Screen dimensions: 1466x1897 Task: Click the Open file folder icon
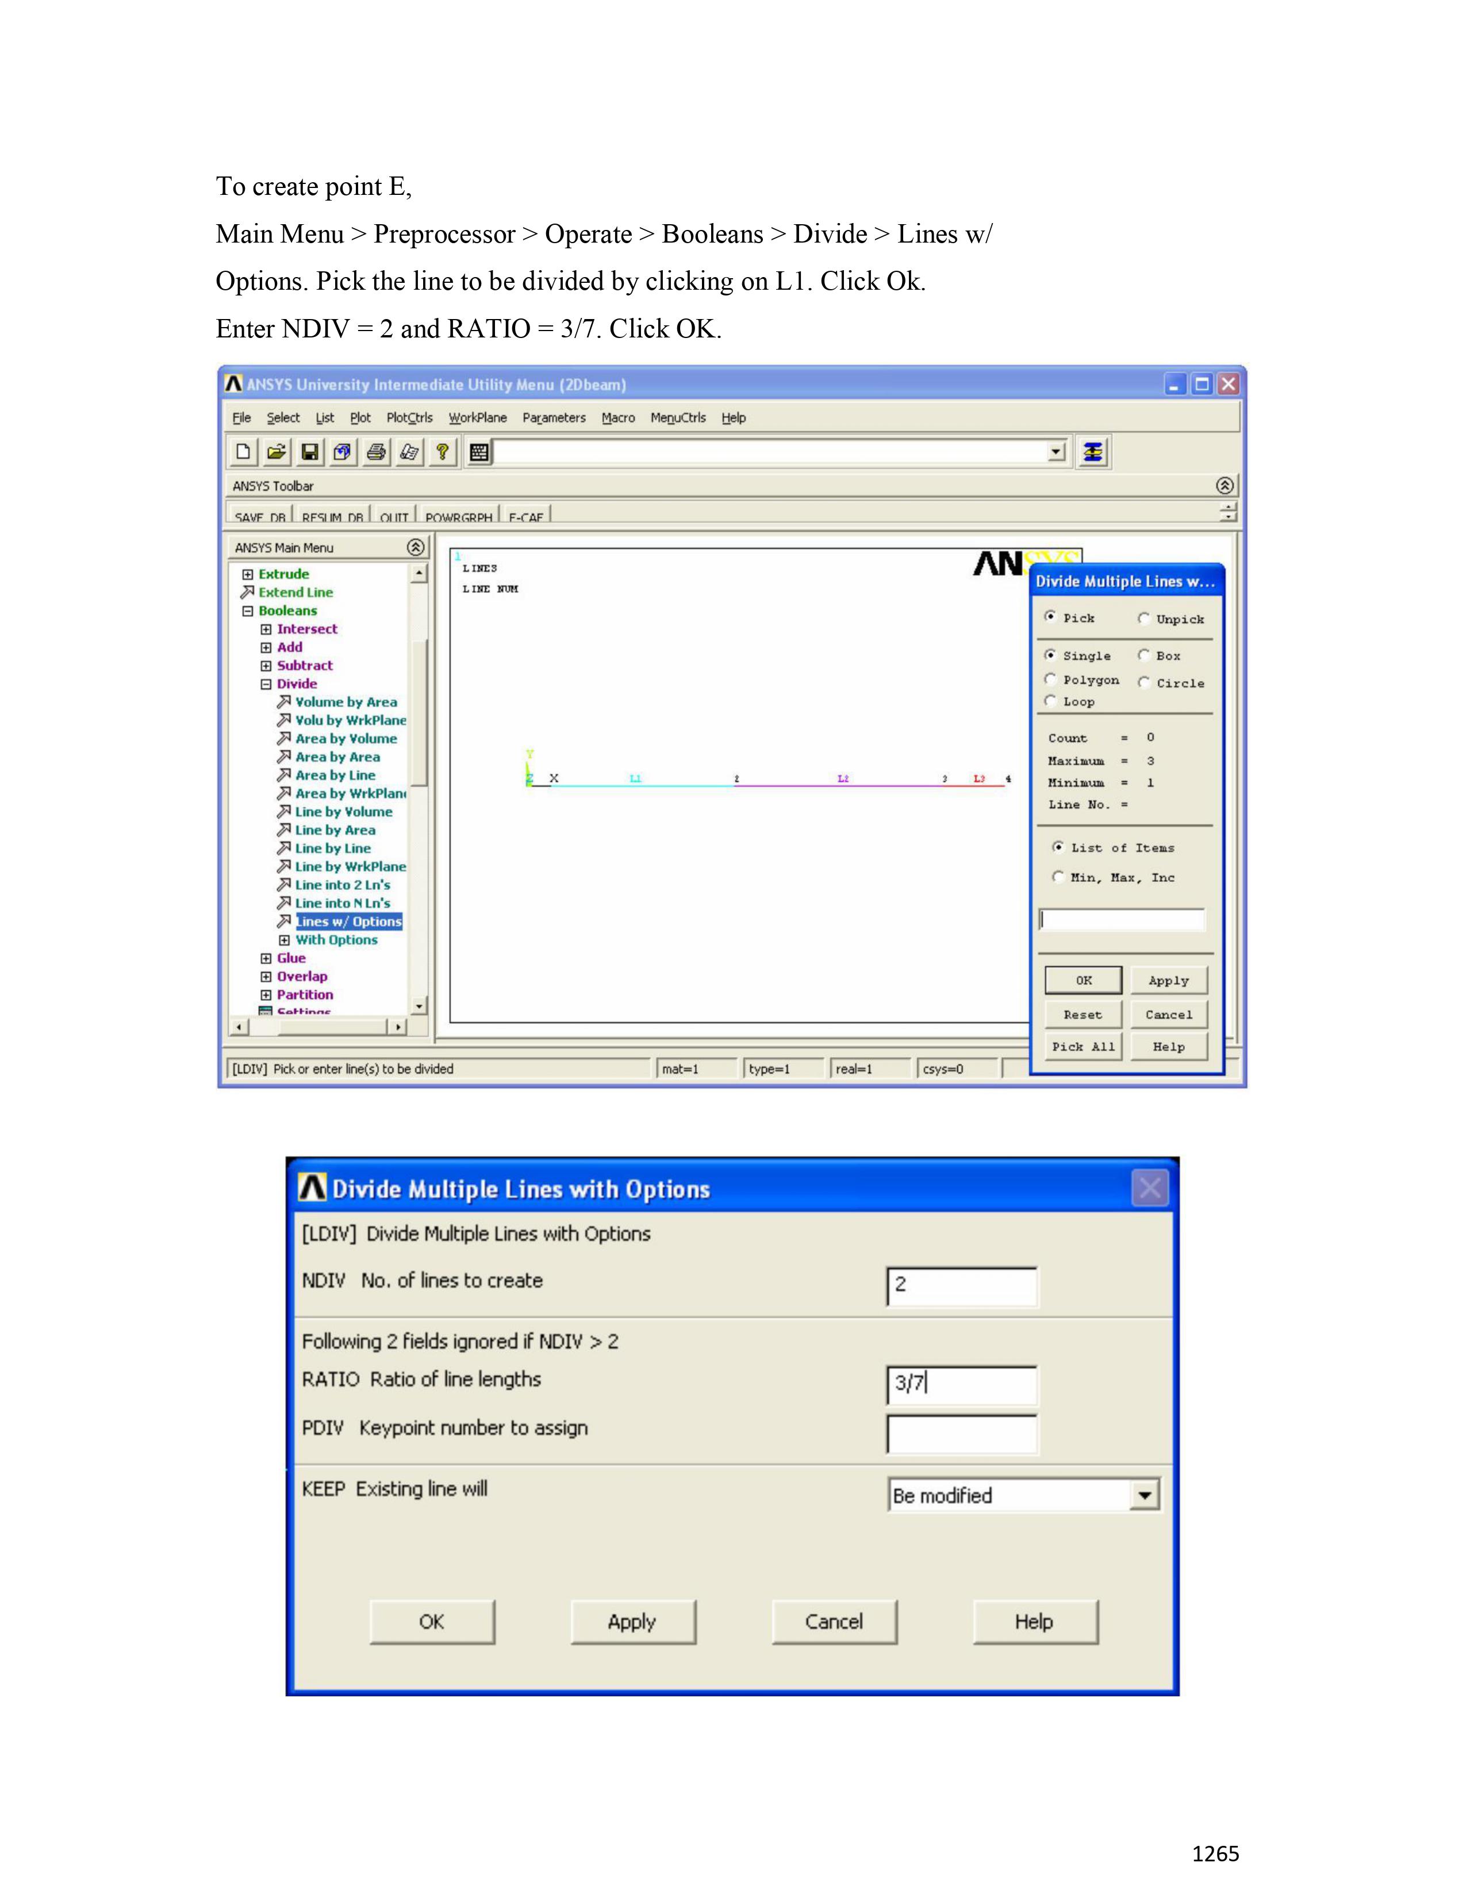(x=276, y=452)
